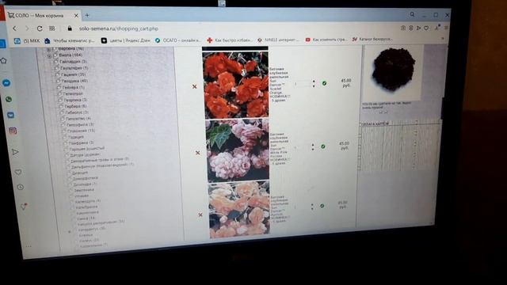
Task: Open the sidebar home pentagon icon
Action: point(3,60)
